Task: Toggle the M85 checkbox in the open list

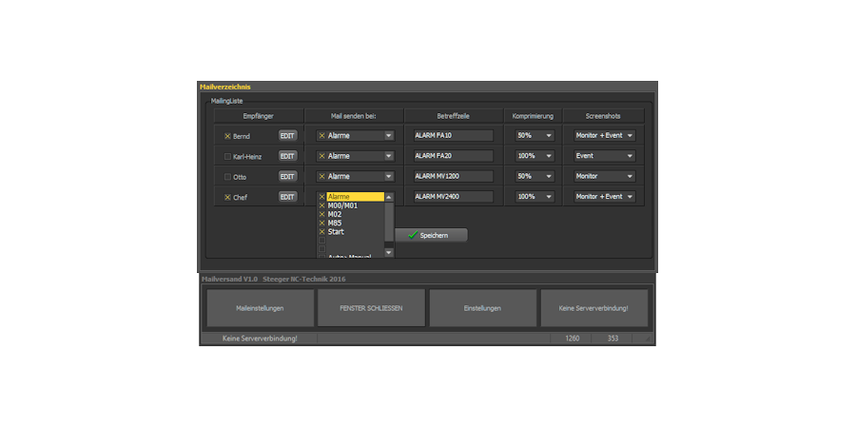Action: click(321, 224)
